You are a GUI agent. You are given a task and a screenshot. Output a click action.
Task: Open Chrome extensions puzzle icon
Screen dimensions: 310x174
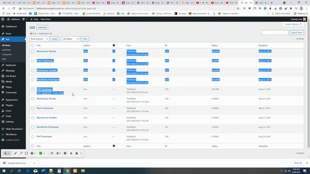[291, 9]
